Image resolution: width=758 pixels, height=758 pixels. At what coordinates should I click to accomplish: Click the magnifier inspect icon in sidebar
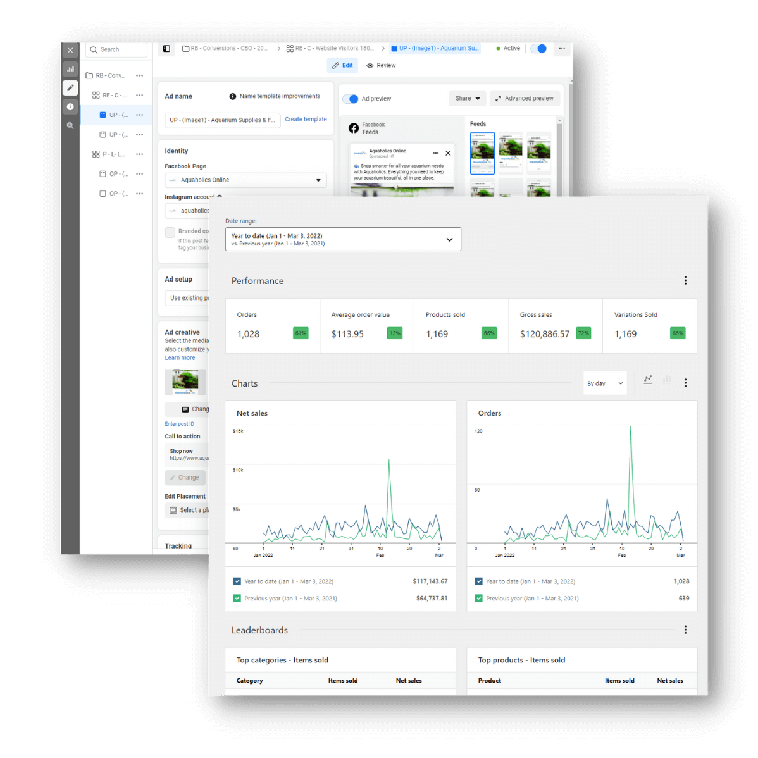pos(70,126)
